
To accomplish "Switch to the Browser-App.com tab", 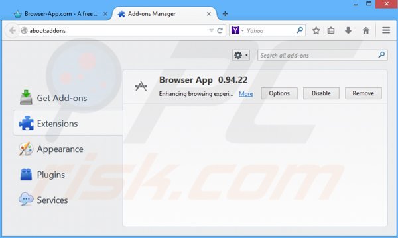I will 61,14.
